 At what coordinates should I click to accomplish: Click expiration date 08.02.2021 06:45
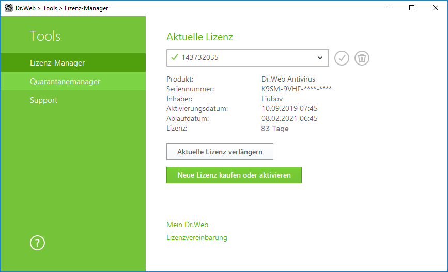pos(289,118)
